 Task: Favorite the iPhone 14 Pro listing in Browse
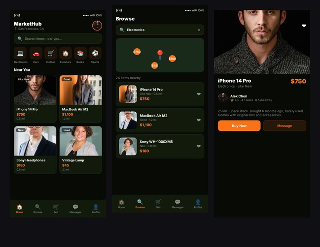click(199, 94)
